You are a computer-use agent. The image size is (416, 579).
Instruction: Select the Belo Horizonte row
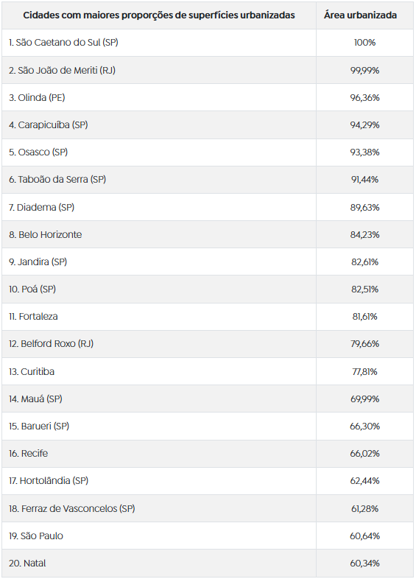tap(208, 234)
